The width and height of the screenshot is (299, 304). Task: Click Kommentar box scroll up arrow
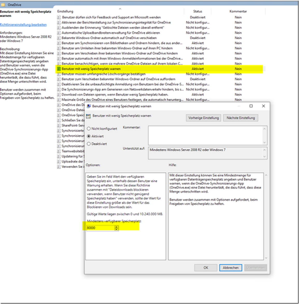coord(265,129)
